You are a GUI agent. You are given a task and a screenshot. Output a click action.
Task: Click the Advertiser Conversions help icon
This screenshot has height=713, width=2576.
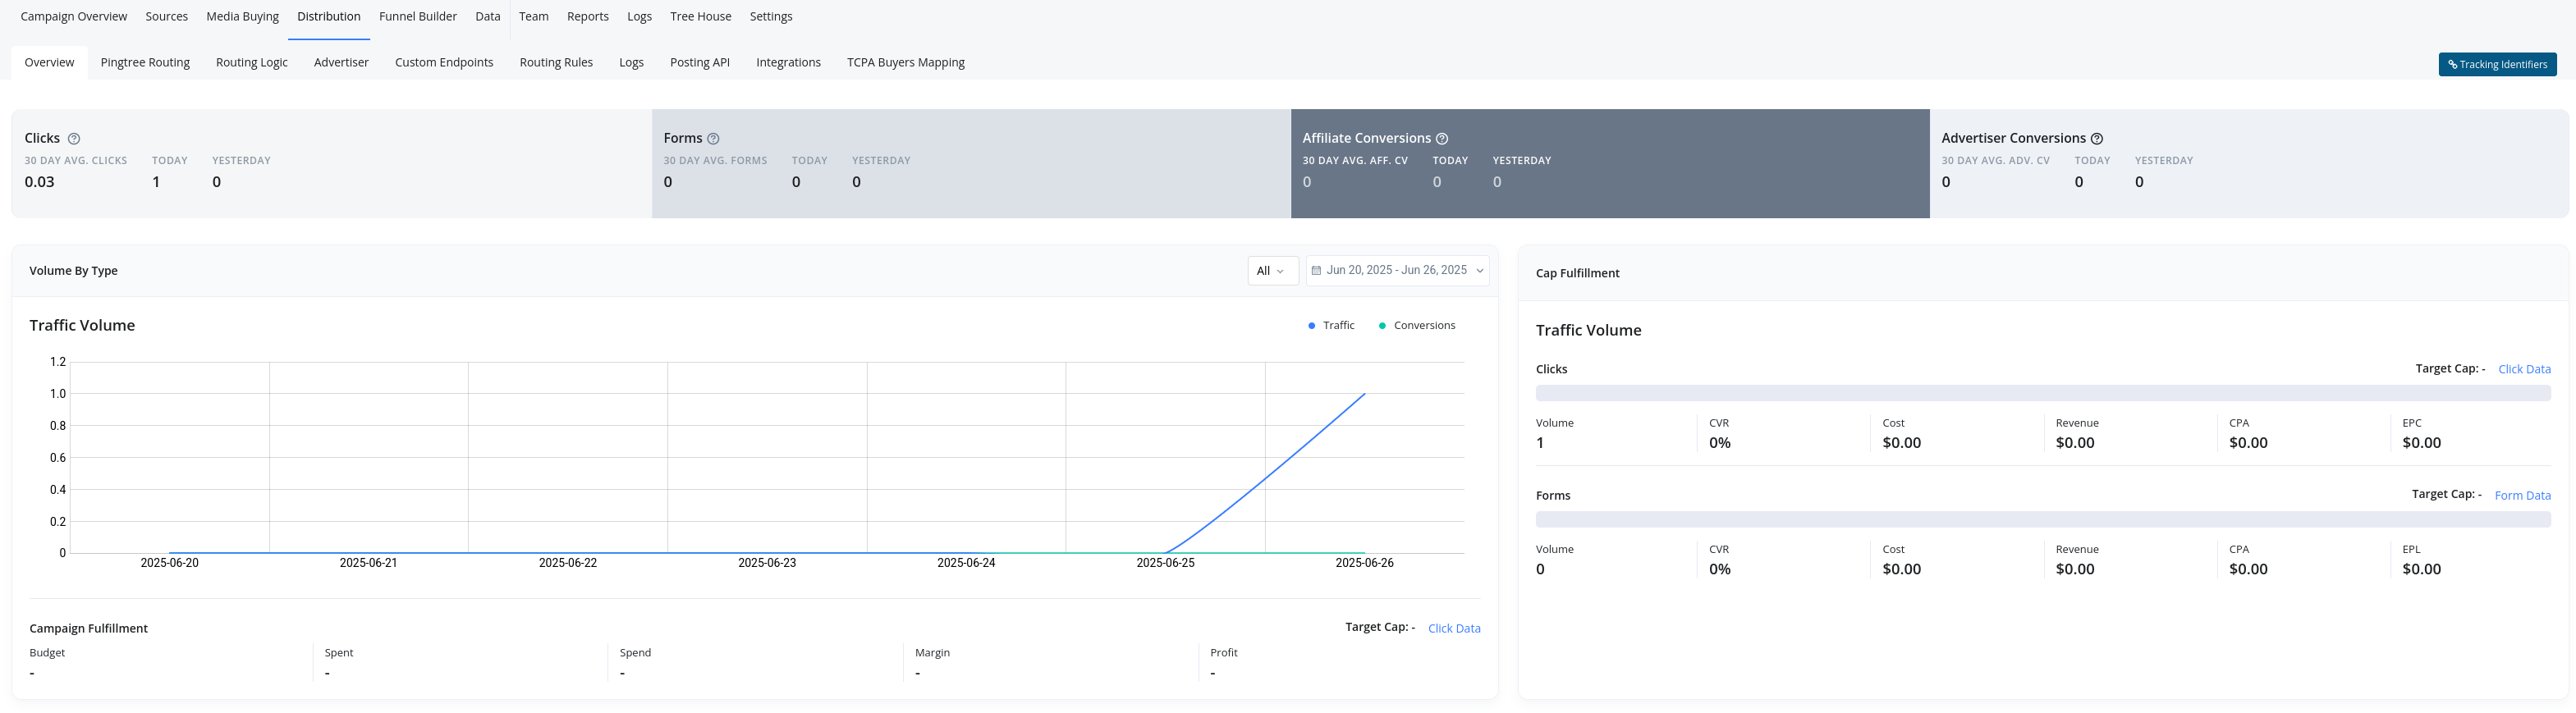(x=2097, y=139)
